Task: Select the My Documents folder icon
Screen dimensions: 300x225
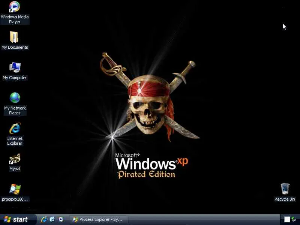Action: [14, 37]
